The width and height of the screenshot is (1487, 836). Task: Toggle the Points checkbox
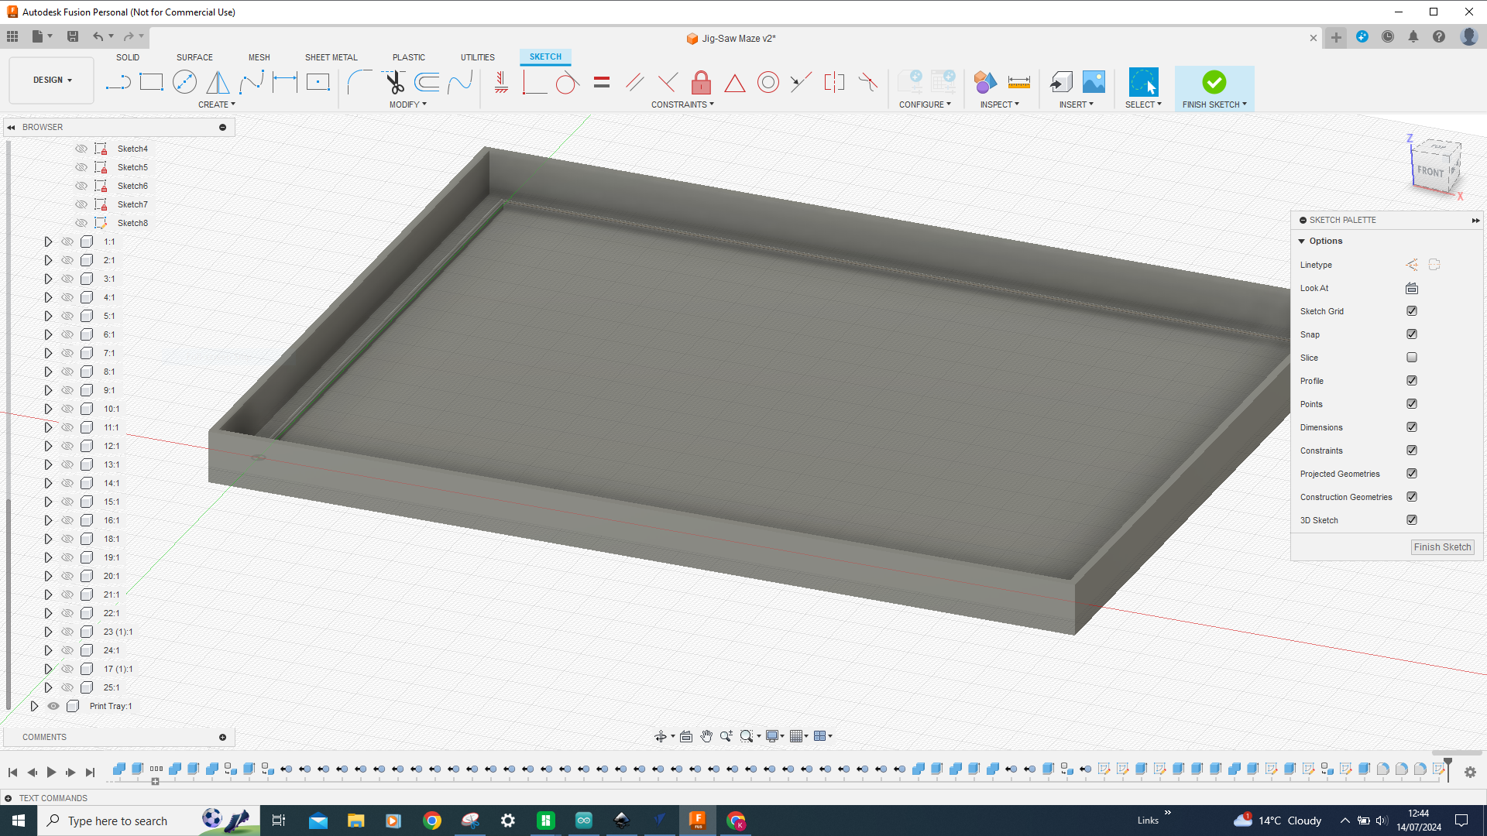[1412, 404]
